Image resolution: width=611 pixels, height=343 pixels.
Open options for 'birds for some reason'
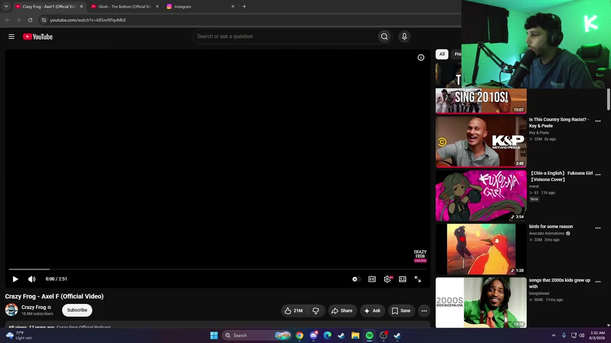(598, 228)
